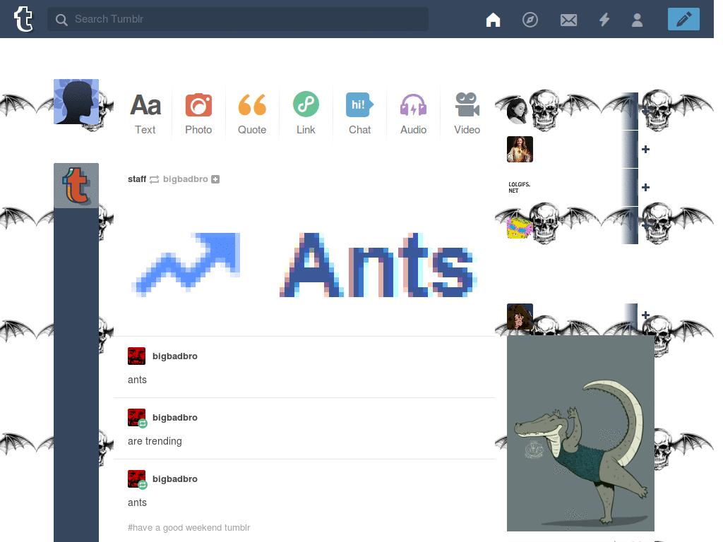
Task: Create a new Link post
Action: 306,114
